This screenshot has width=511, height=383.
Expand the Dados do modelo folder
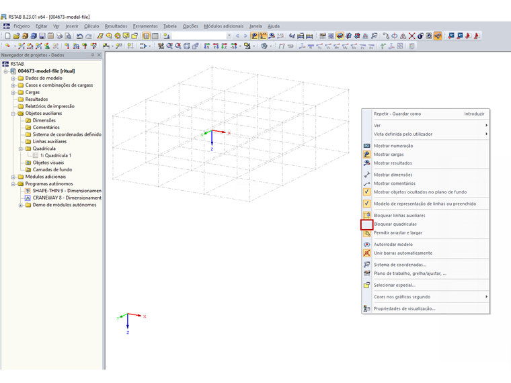13,78
